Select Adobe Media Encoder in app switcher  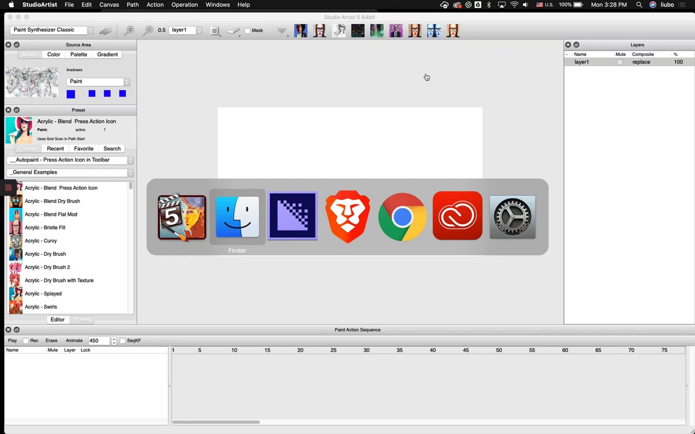pos(293,216)
